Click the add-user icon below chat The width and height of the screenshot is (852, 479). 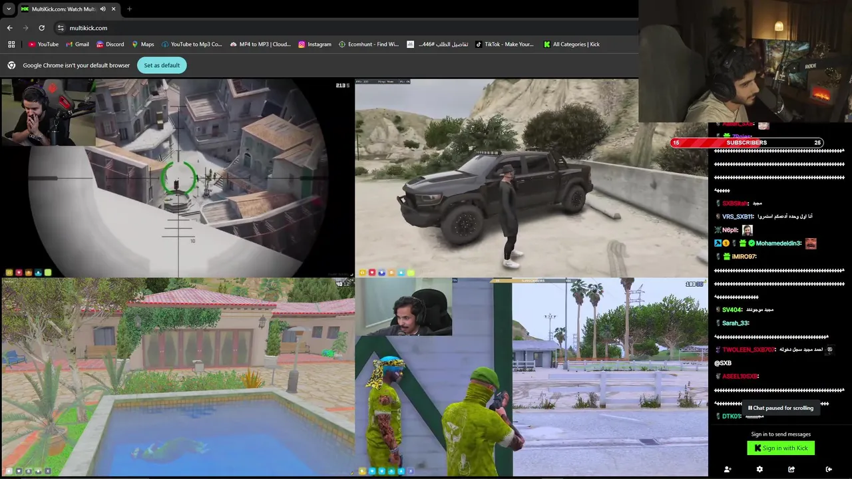[x=728, y=469]
